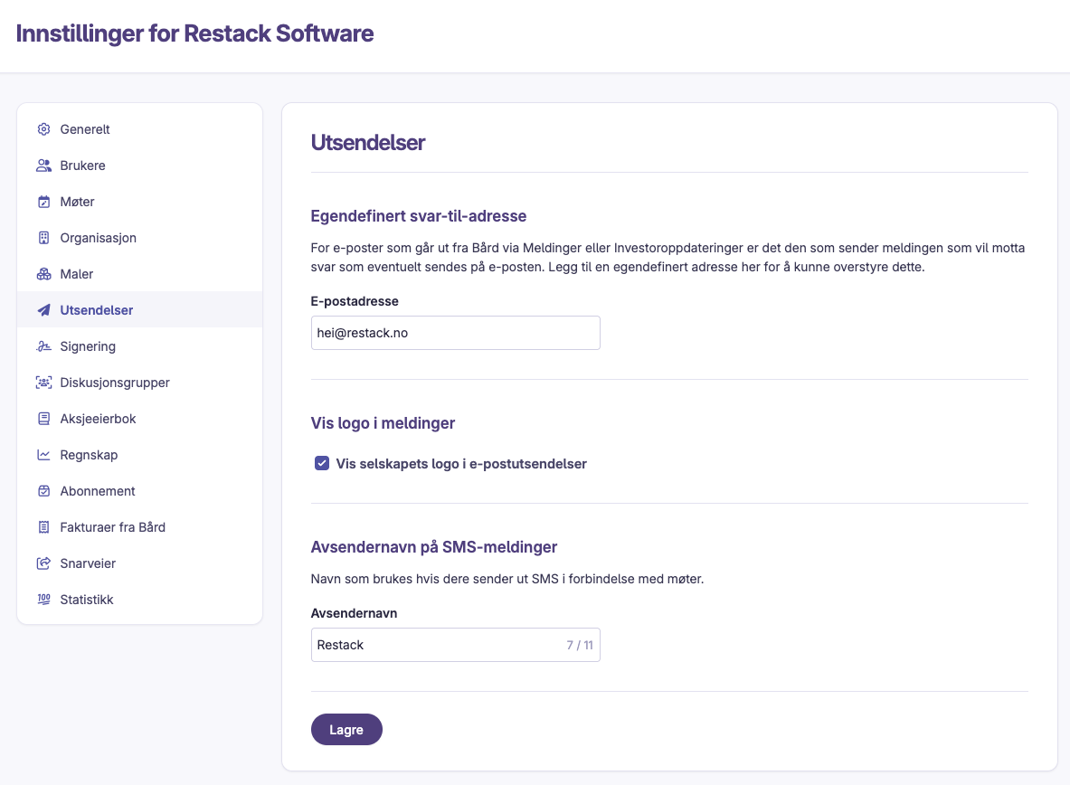This screenshot has height=785, width=1070.
Task: Click the Avsendernavn på SMS-meldinger heading
Action: [434, 547]
